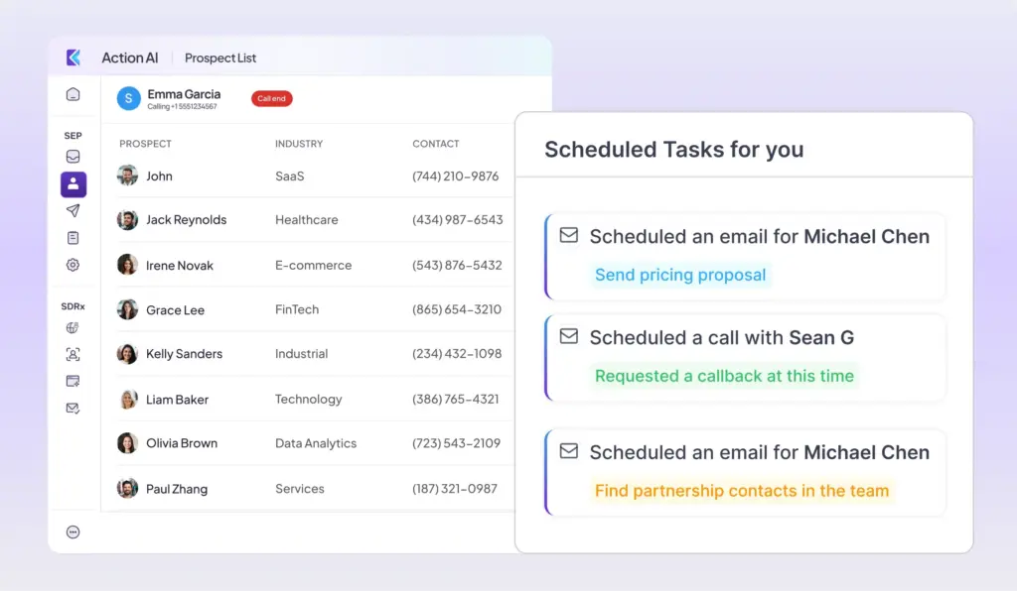Open the inbox icon under SEP
1017x591 pixels.
pyautogui.click(x=73, y=157)
